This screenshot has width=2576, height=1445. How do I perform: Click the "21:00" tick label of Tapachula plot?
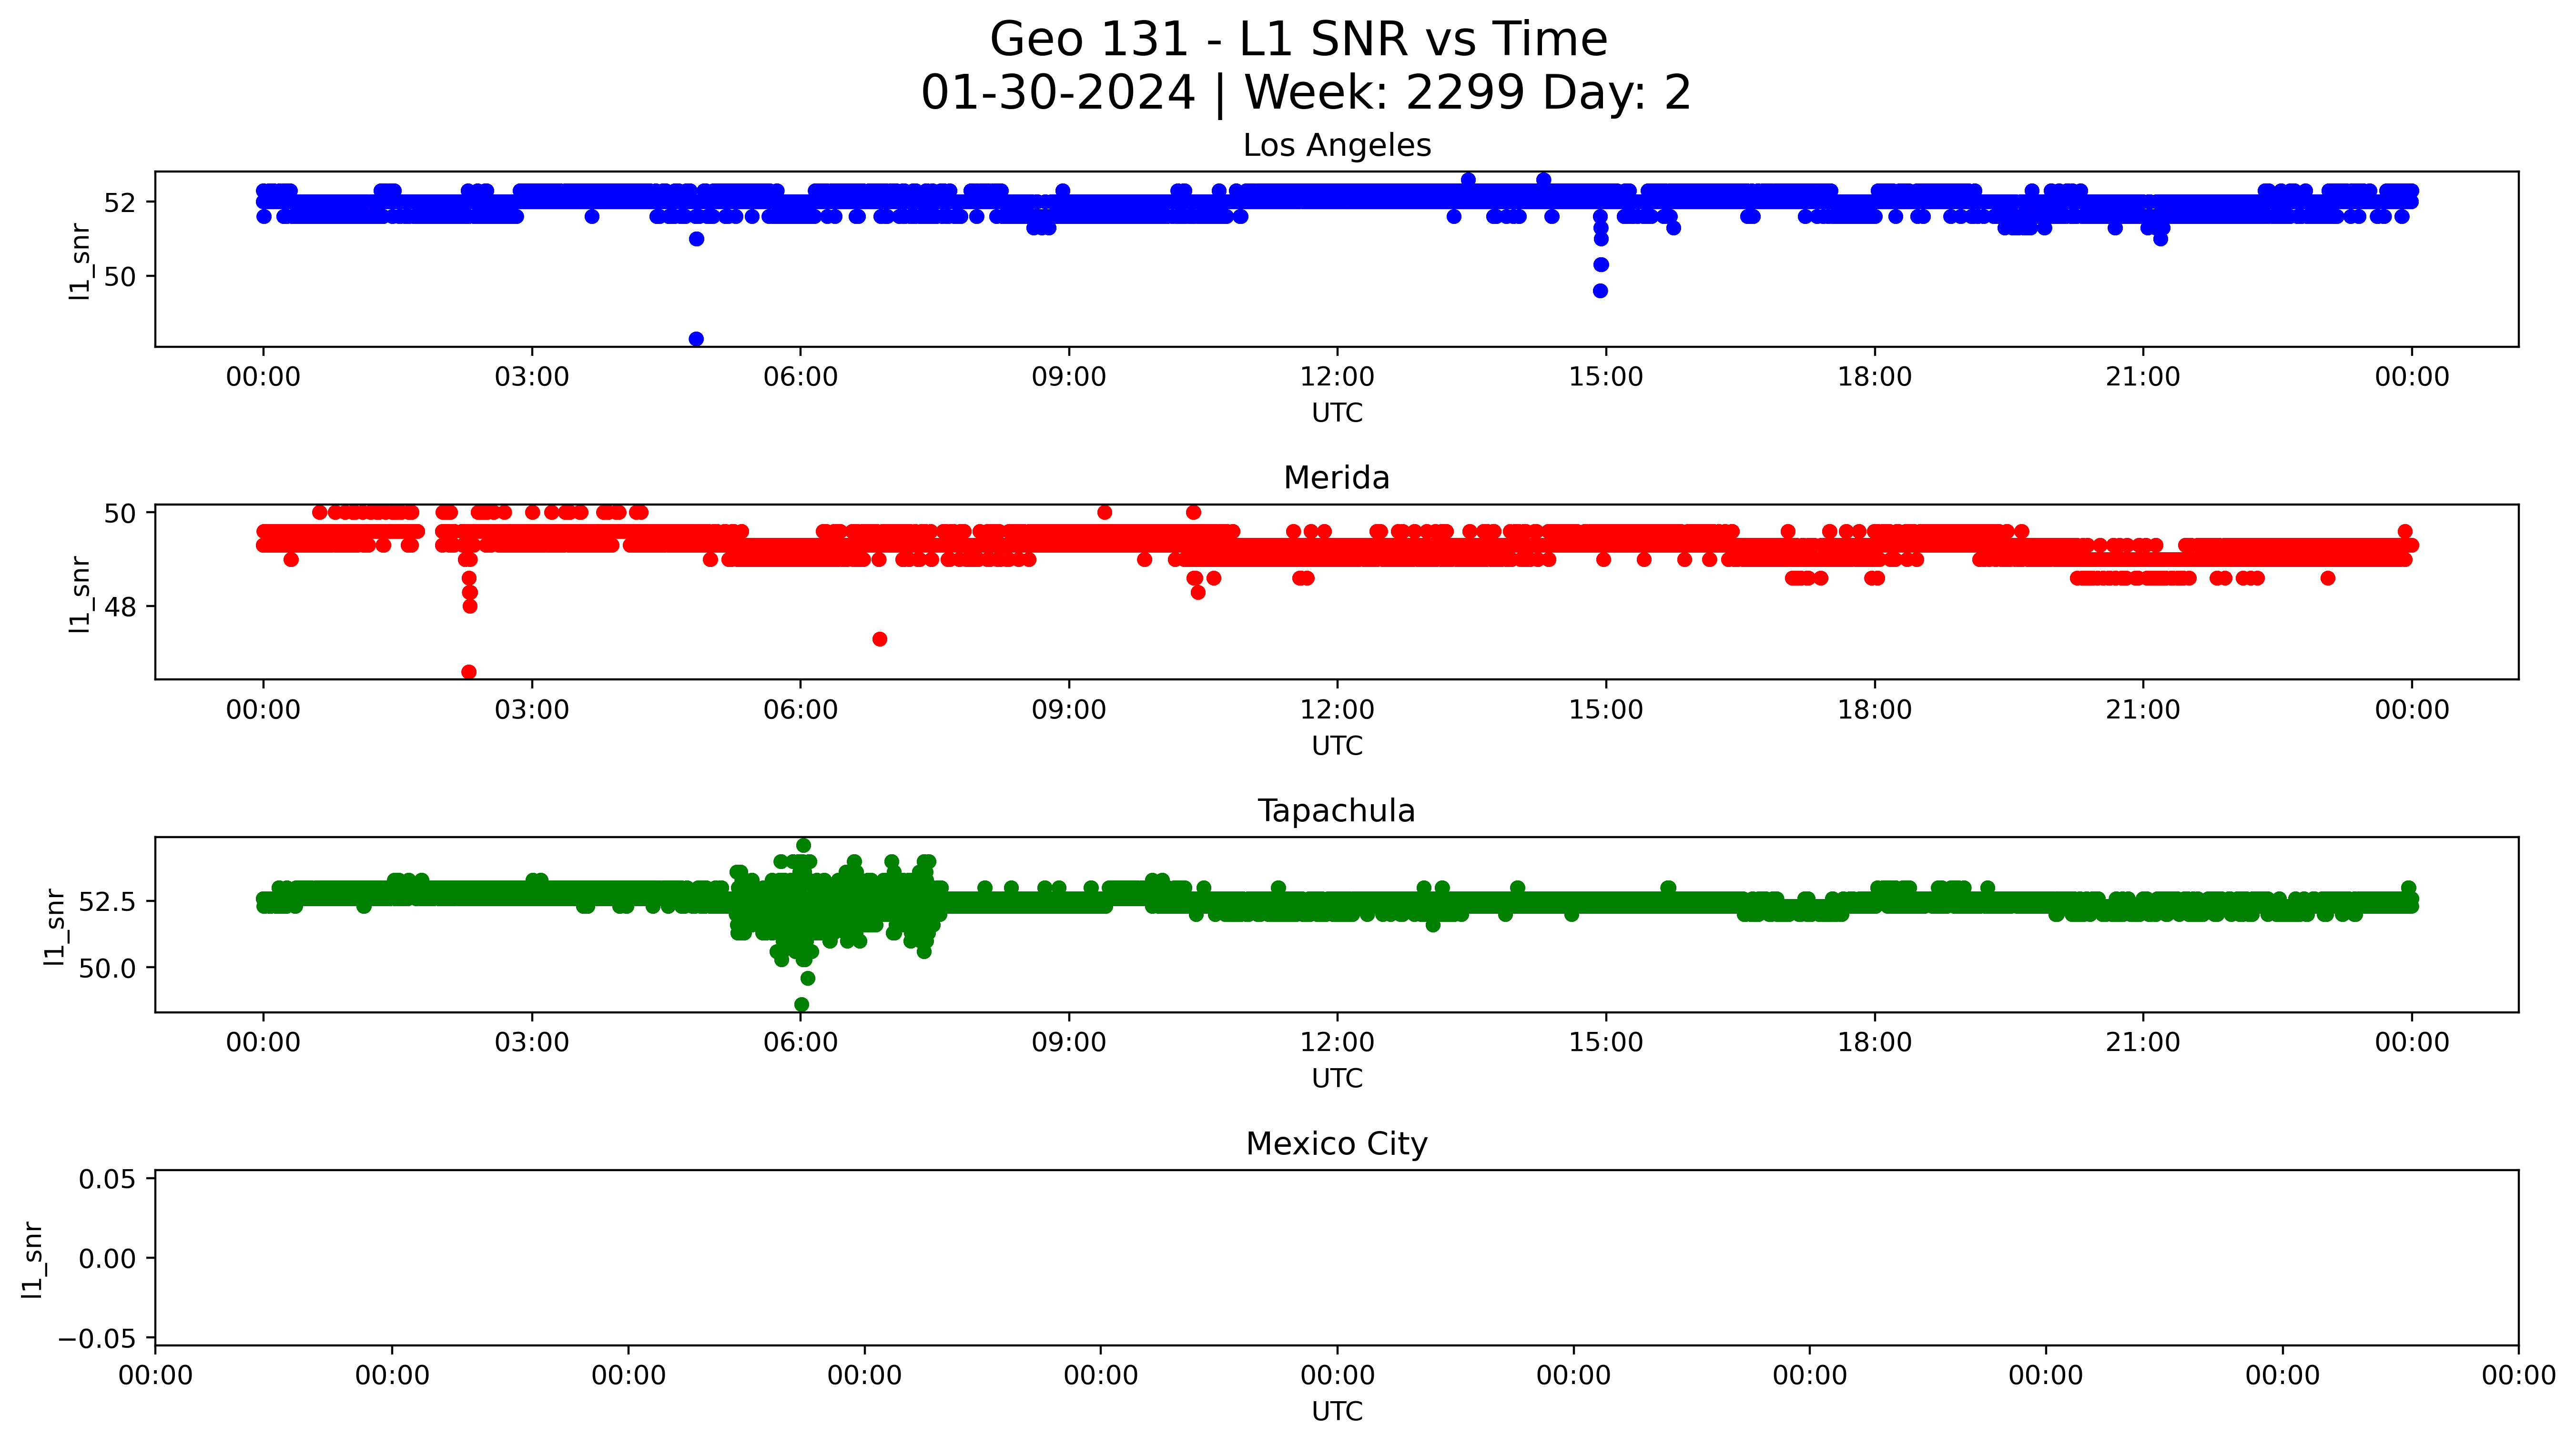click(x=2143, y=1043)
